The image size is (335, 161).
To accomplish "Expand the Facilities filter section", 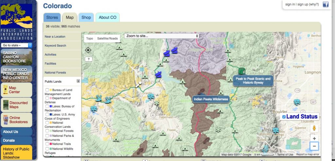I will [62, 63].
